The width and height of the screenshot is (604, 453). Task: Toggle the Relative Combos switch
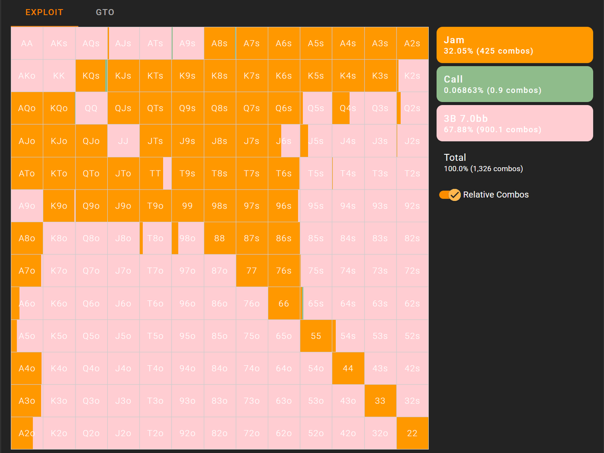point(449,195)
